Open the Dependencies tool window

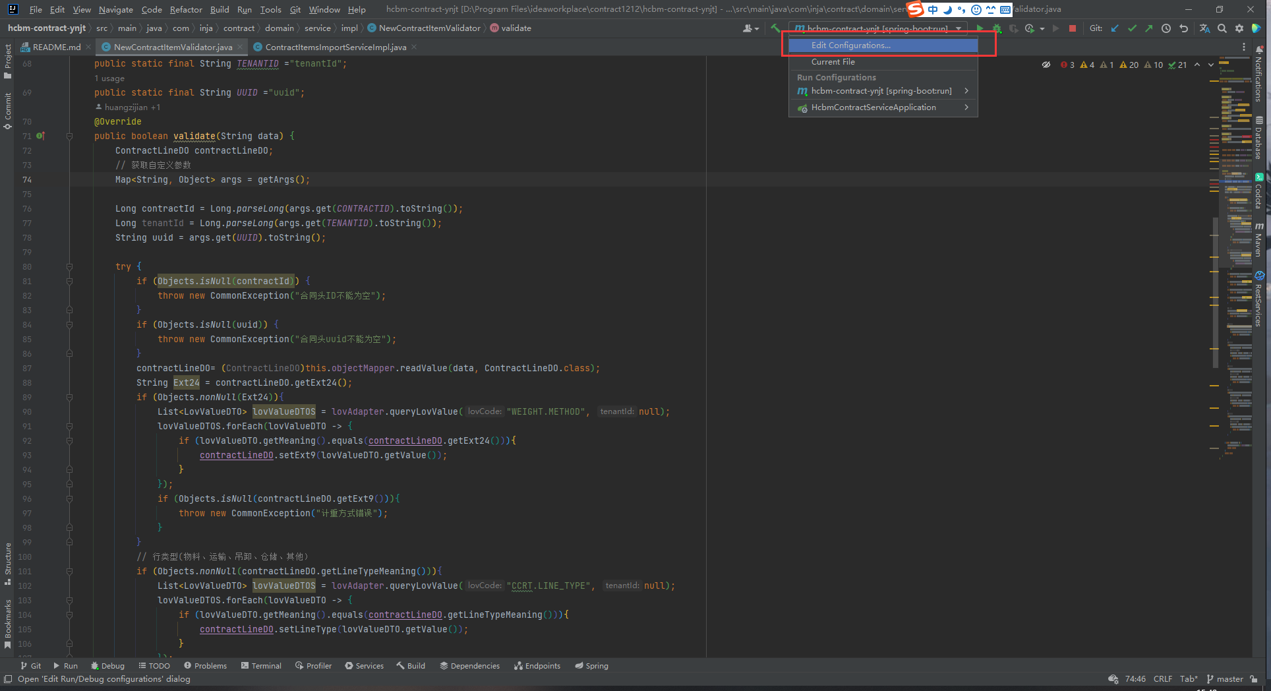(x=469, y=666)
